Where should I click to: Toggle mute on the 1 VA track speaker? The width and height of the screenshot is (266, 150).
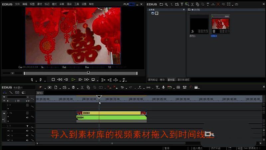[x=27, y=118]
